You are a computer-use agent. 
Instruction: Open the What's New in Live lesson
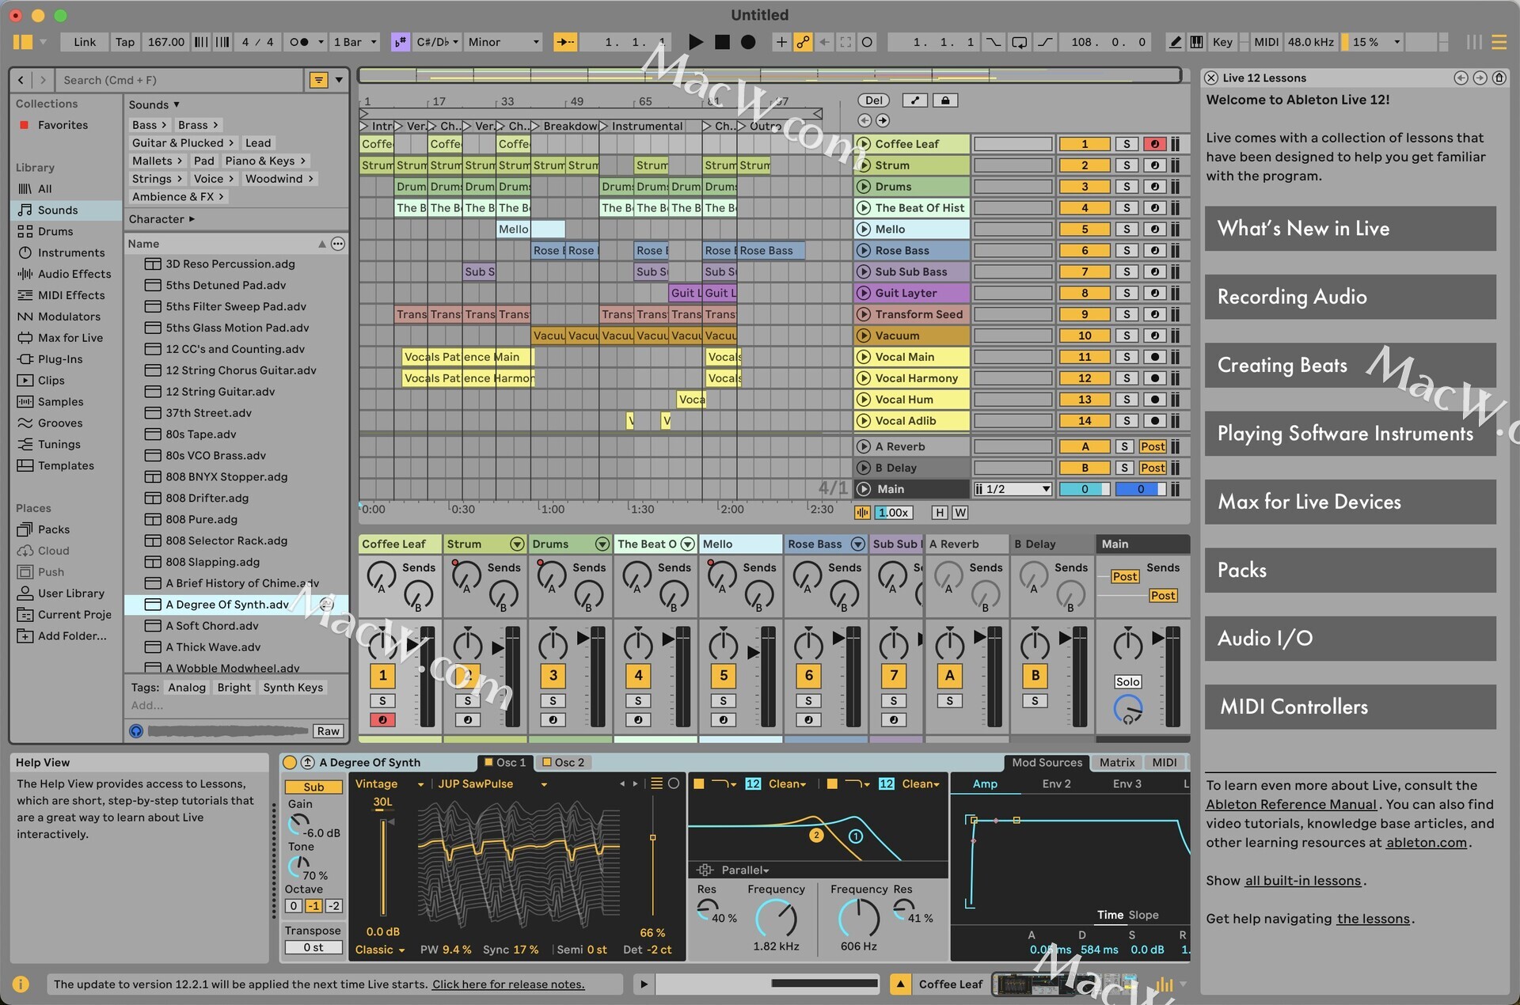[x=1350, y=229]
